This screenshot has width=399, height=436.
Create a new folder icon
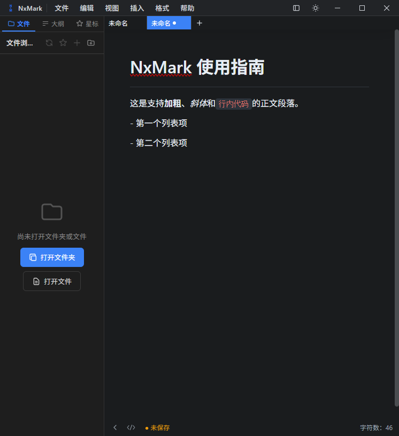(91, 43)
